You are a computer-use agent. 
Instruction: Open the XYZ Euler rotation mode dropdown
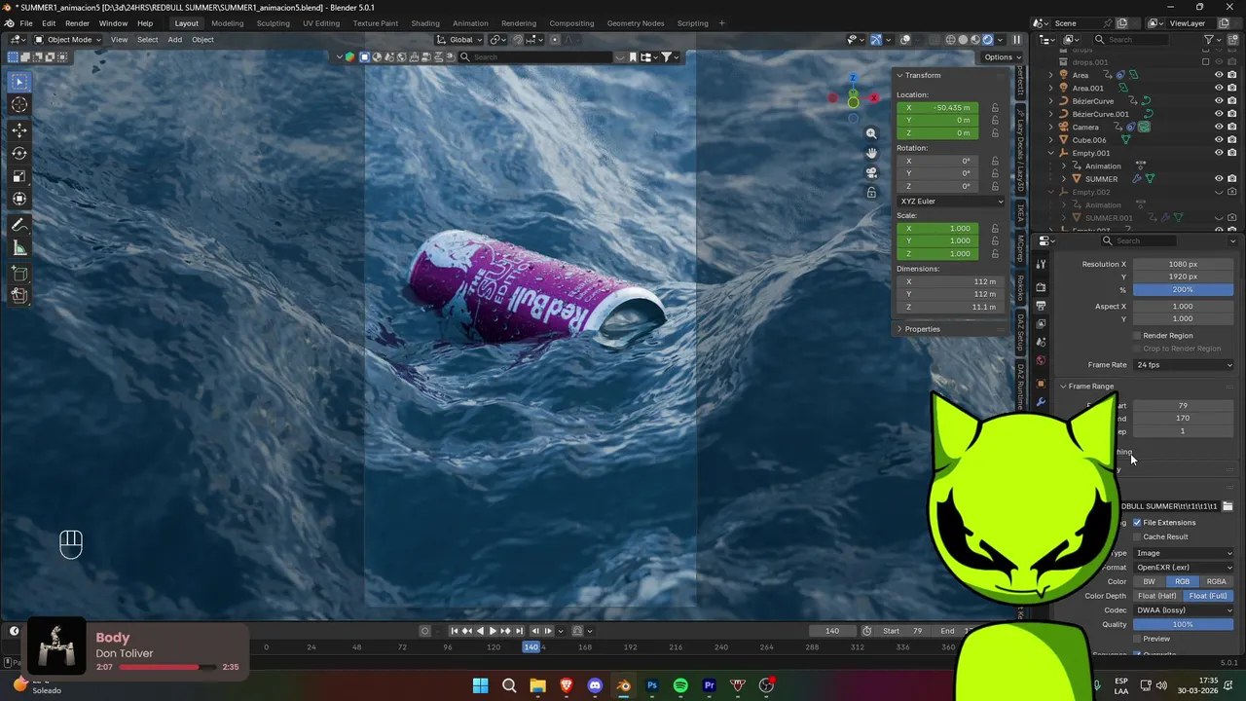pyautogui.click(x=951, y=202)
